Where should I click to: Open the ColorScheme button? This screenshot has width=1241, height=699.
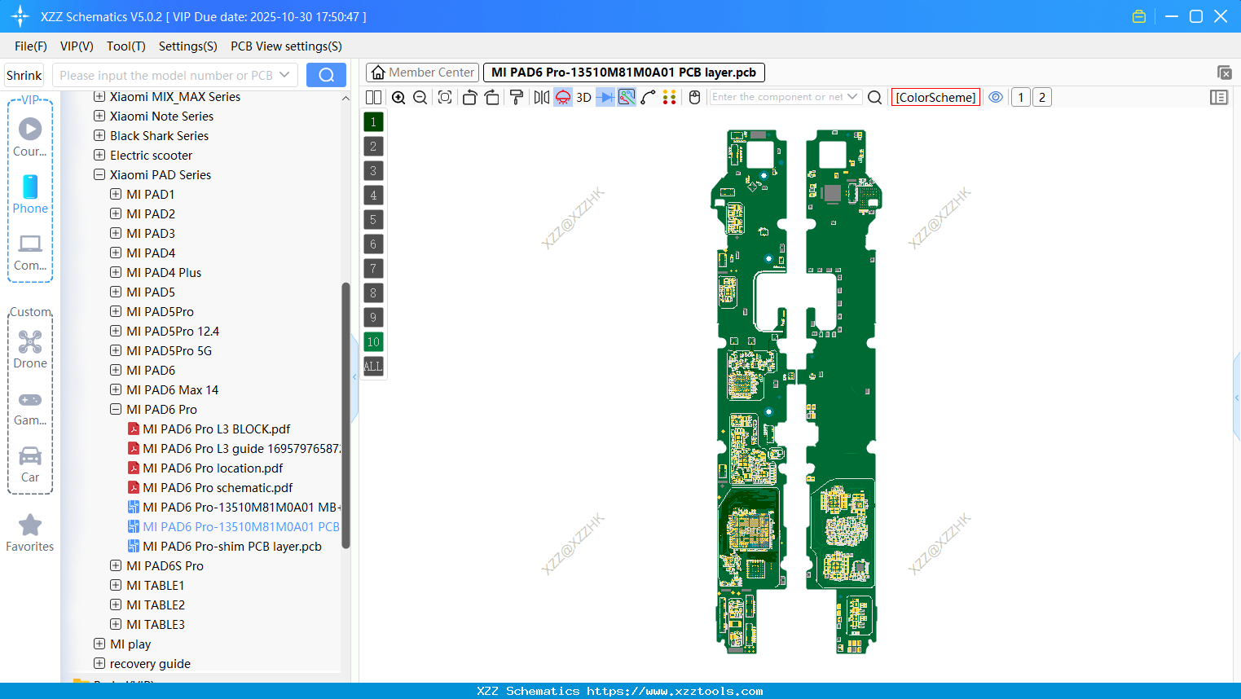tap(935, 98)
